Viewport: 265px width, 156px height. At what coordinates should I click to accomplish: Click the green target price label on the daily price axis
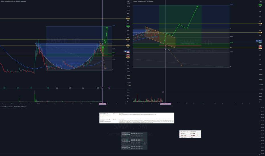[128, 26]
